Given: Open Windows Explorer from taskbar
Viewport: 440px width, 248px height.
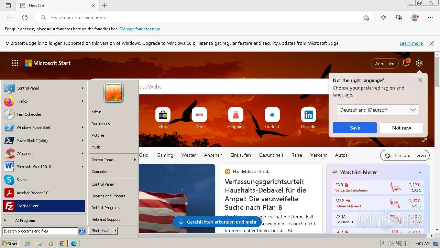Looking at the screenshot, I should click(39, 244).
